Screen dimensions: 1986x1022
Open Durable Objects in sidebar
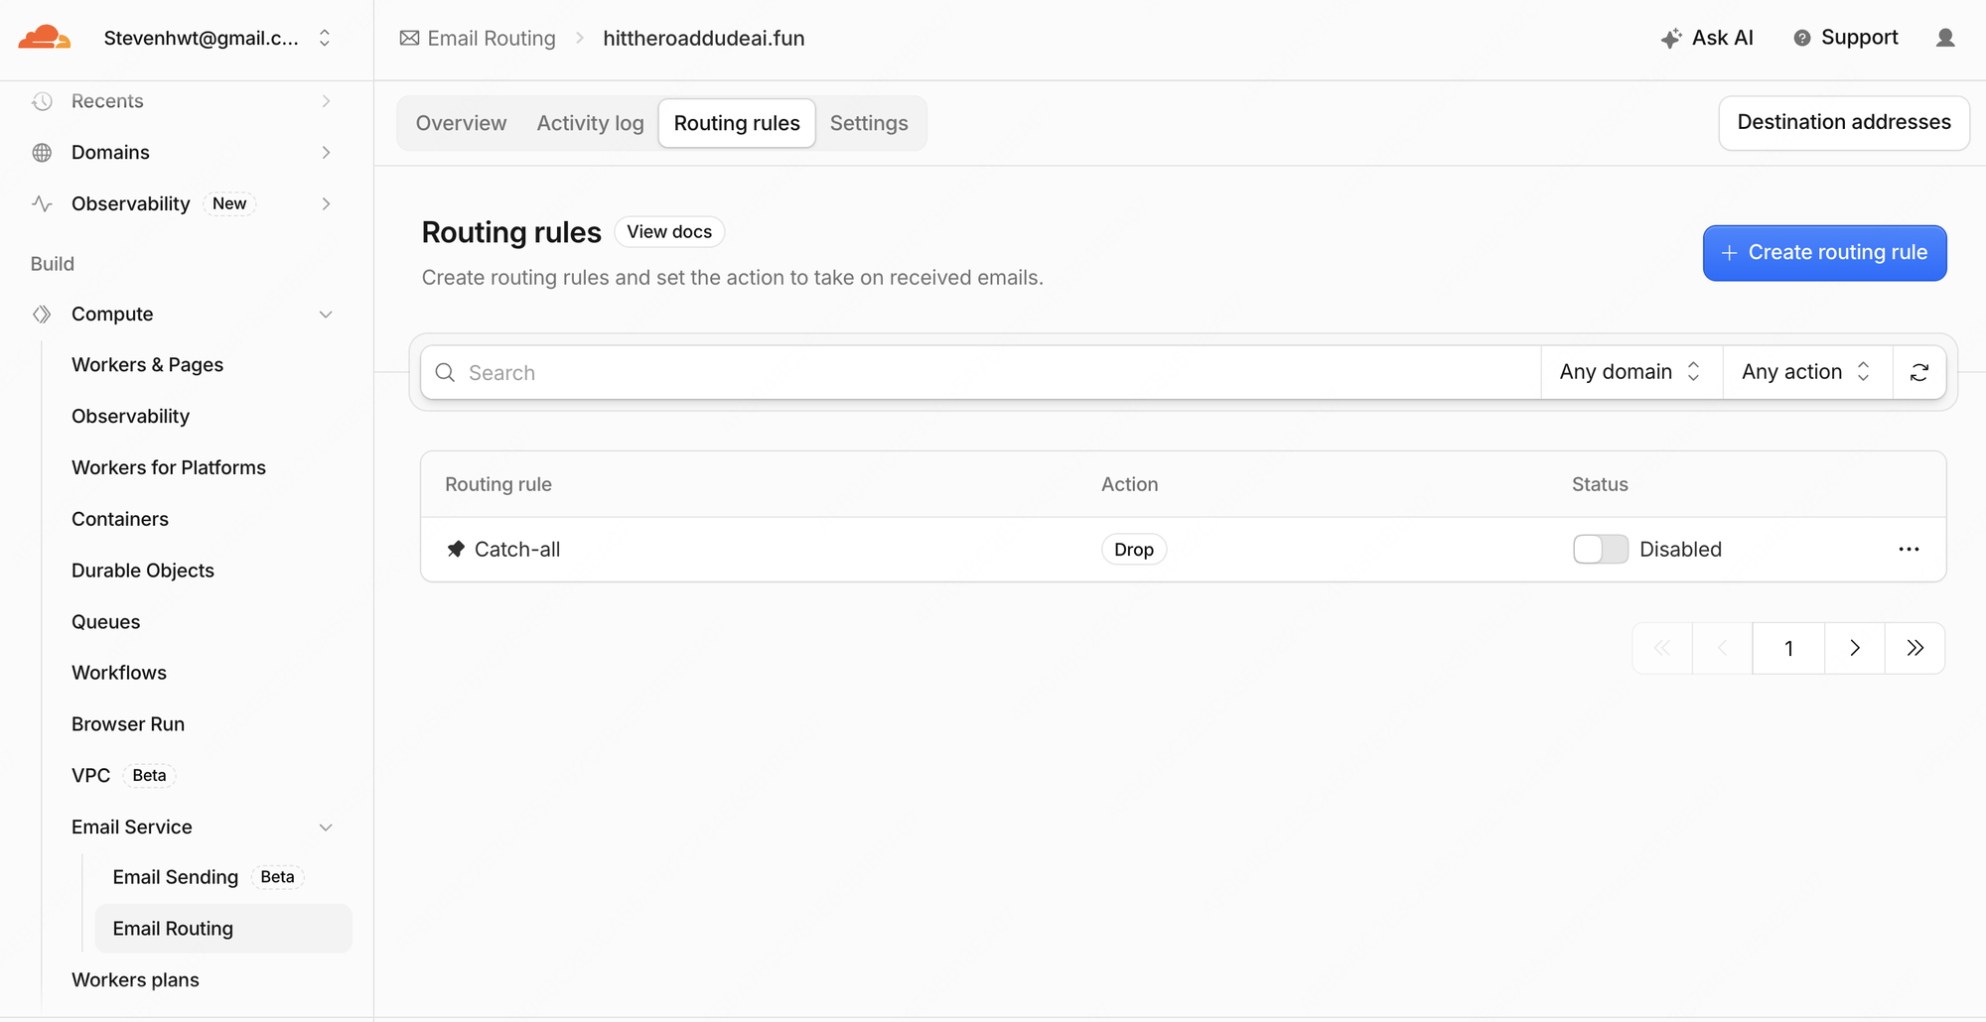click(x=143, y=571)
